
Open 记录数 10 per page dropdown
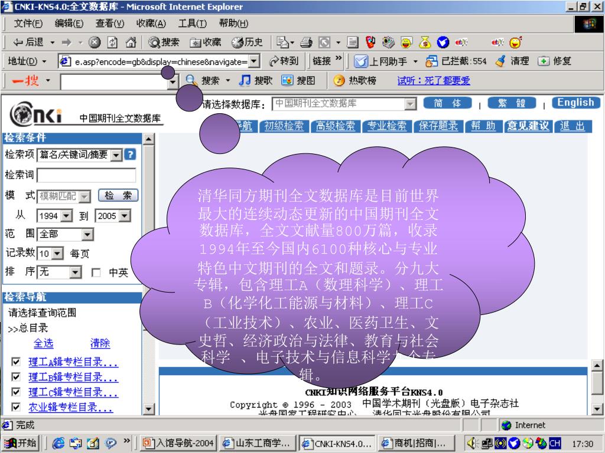click(x=57, y=253)
